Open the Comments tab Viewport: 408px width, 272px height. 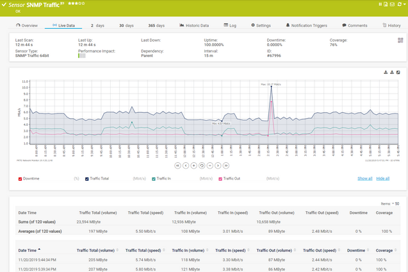(x=355, y=26)
